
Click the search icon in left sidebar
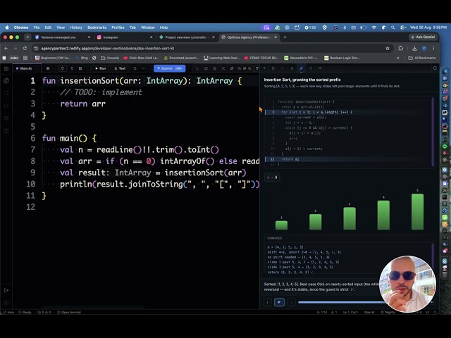[x=6, y=93]
